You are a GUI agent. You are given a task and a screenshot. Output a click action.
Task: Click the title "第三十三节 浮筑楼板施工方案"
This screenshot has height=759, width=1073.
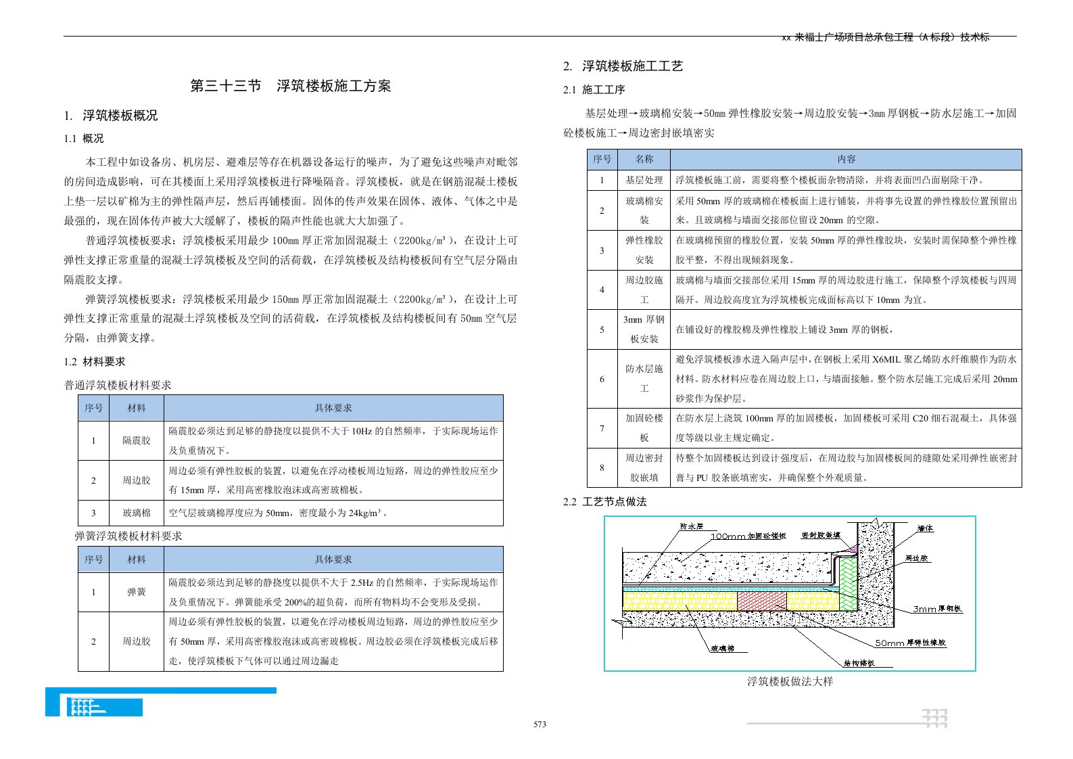click(x=291, y=86)
